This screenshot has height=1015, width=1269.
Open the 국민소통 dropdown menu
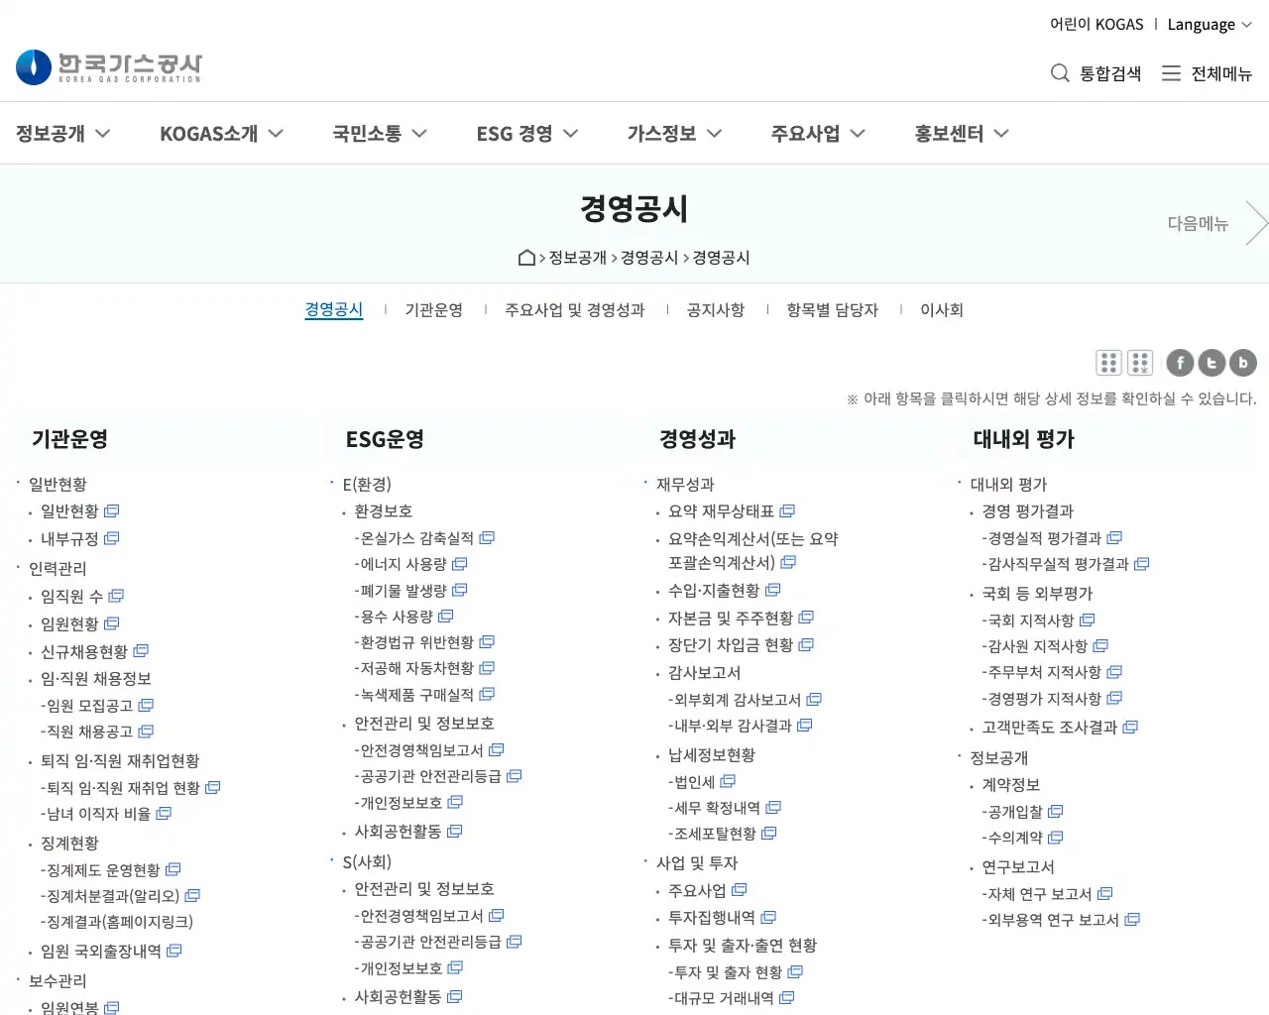pyautogui.click(x=380, y=134)
